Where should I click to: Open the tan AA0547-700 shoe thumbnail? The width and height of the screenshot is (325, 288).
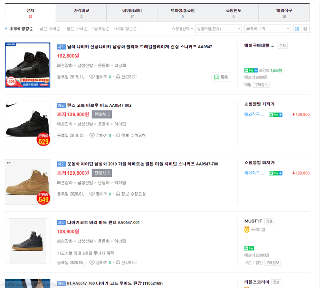tap(28, 182)
